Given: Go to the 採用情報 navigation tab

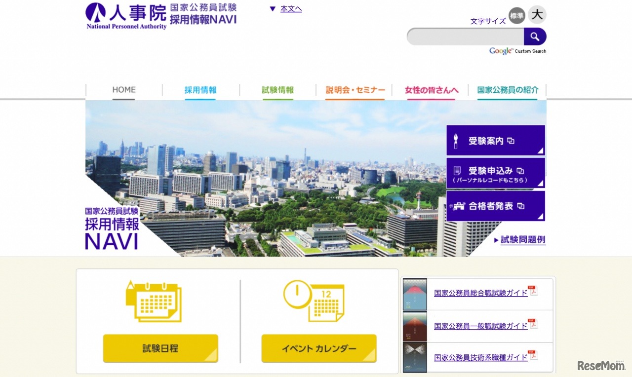Looking at the screenshot, I should (x=200, y=90).
